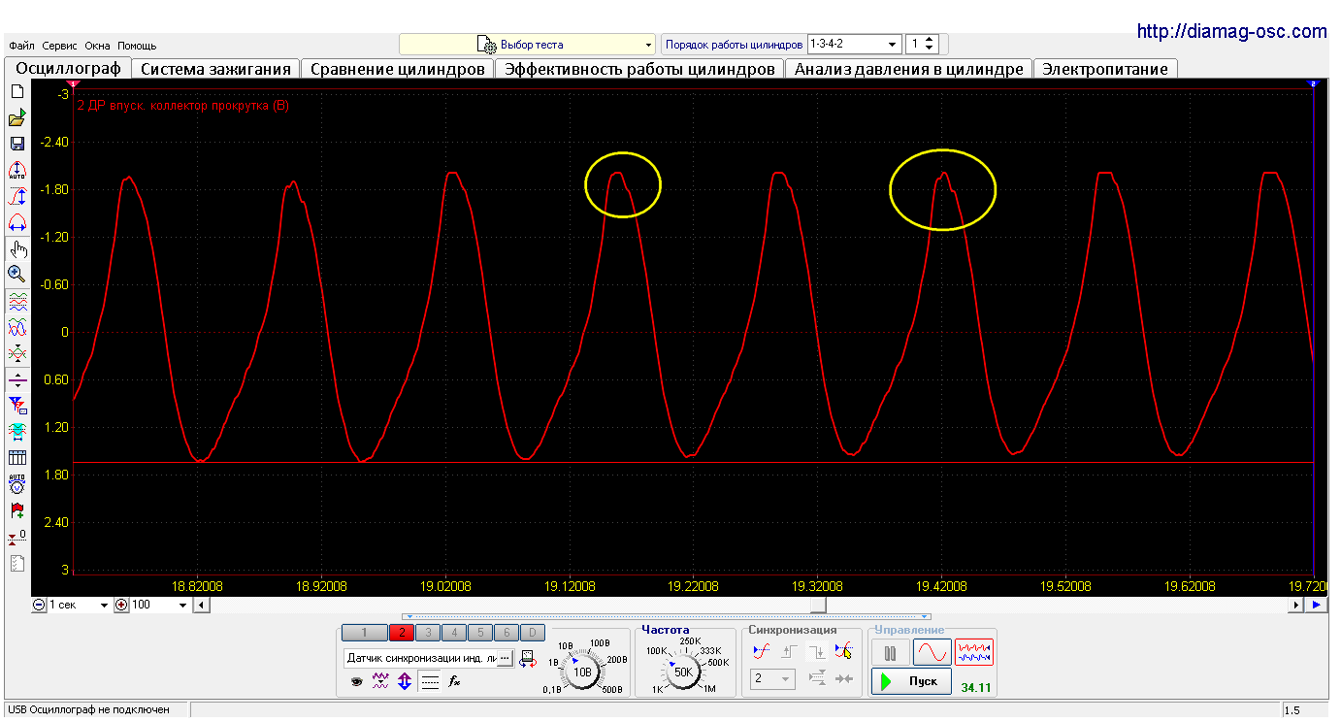Activate the magnifier zoom tool
The width and height of the screenshot is (1341, 722).
[x=16, y=275]
